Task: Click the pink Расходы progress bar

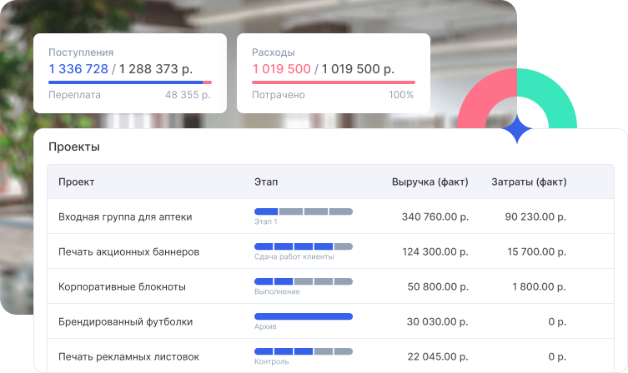Action: click(x=333, y=82)
